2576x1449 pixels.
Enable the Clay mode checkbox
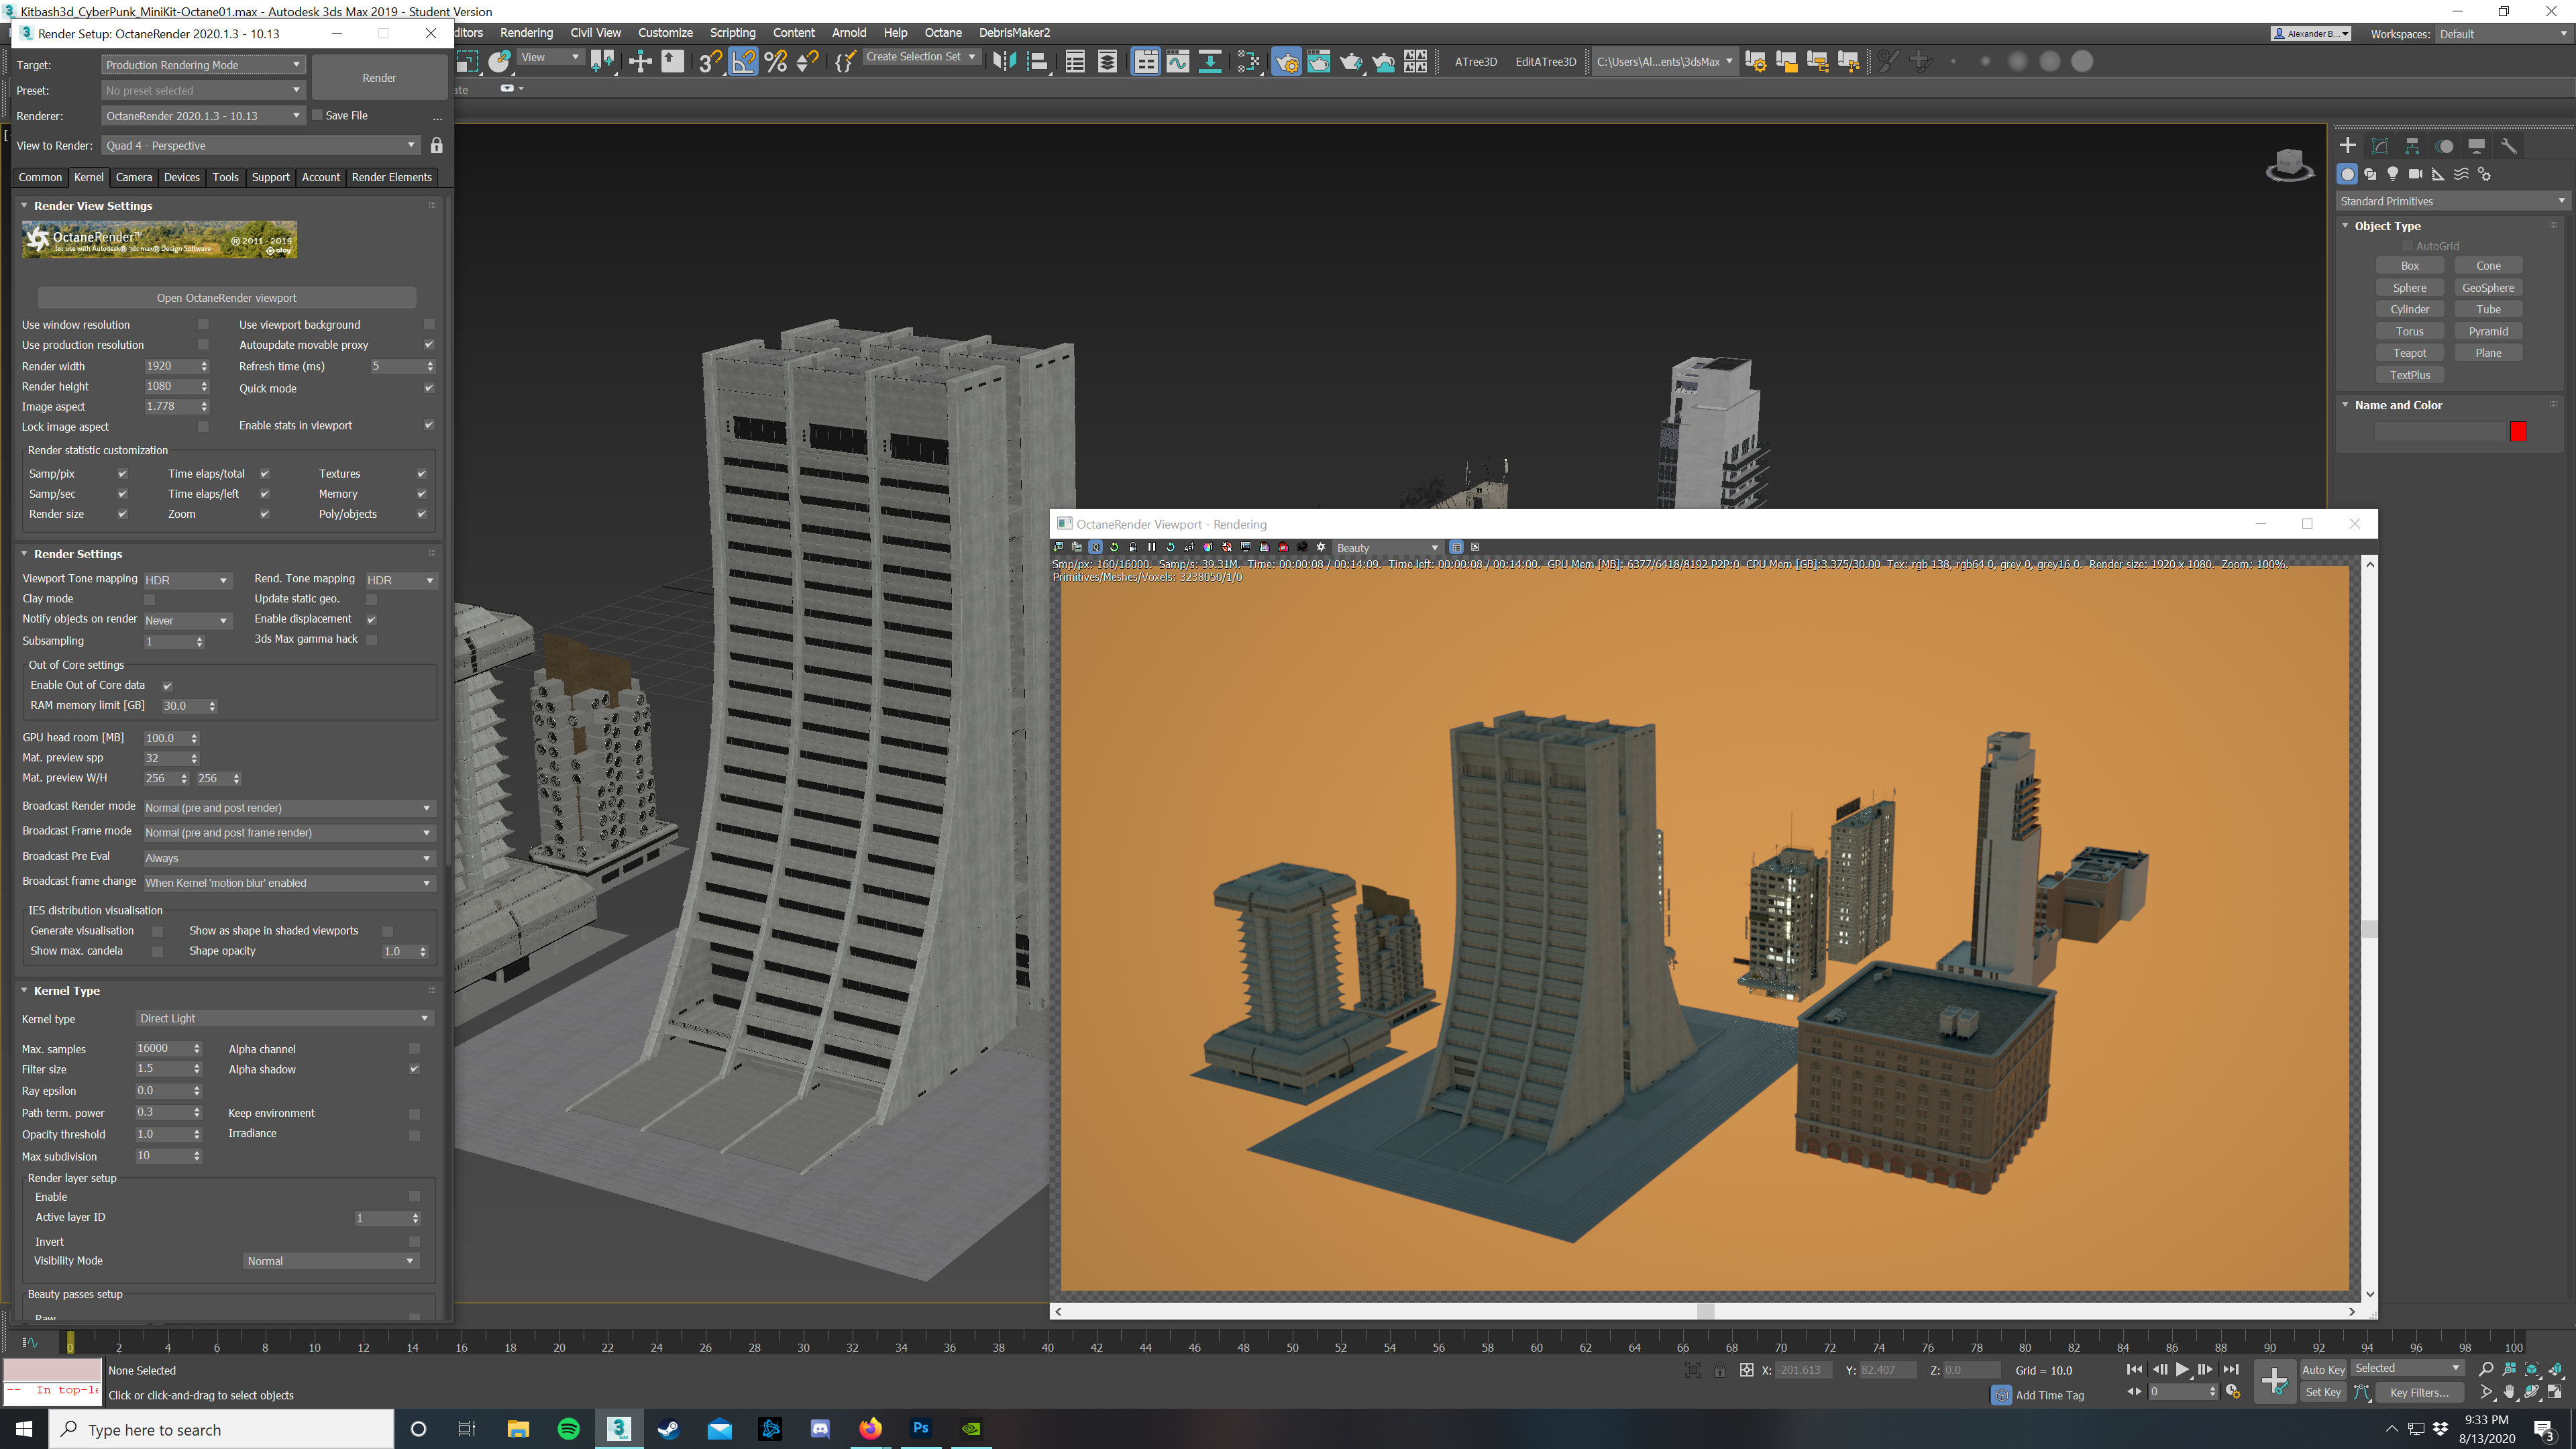click(x=150, y=599)
